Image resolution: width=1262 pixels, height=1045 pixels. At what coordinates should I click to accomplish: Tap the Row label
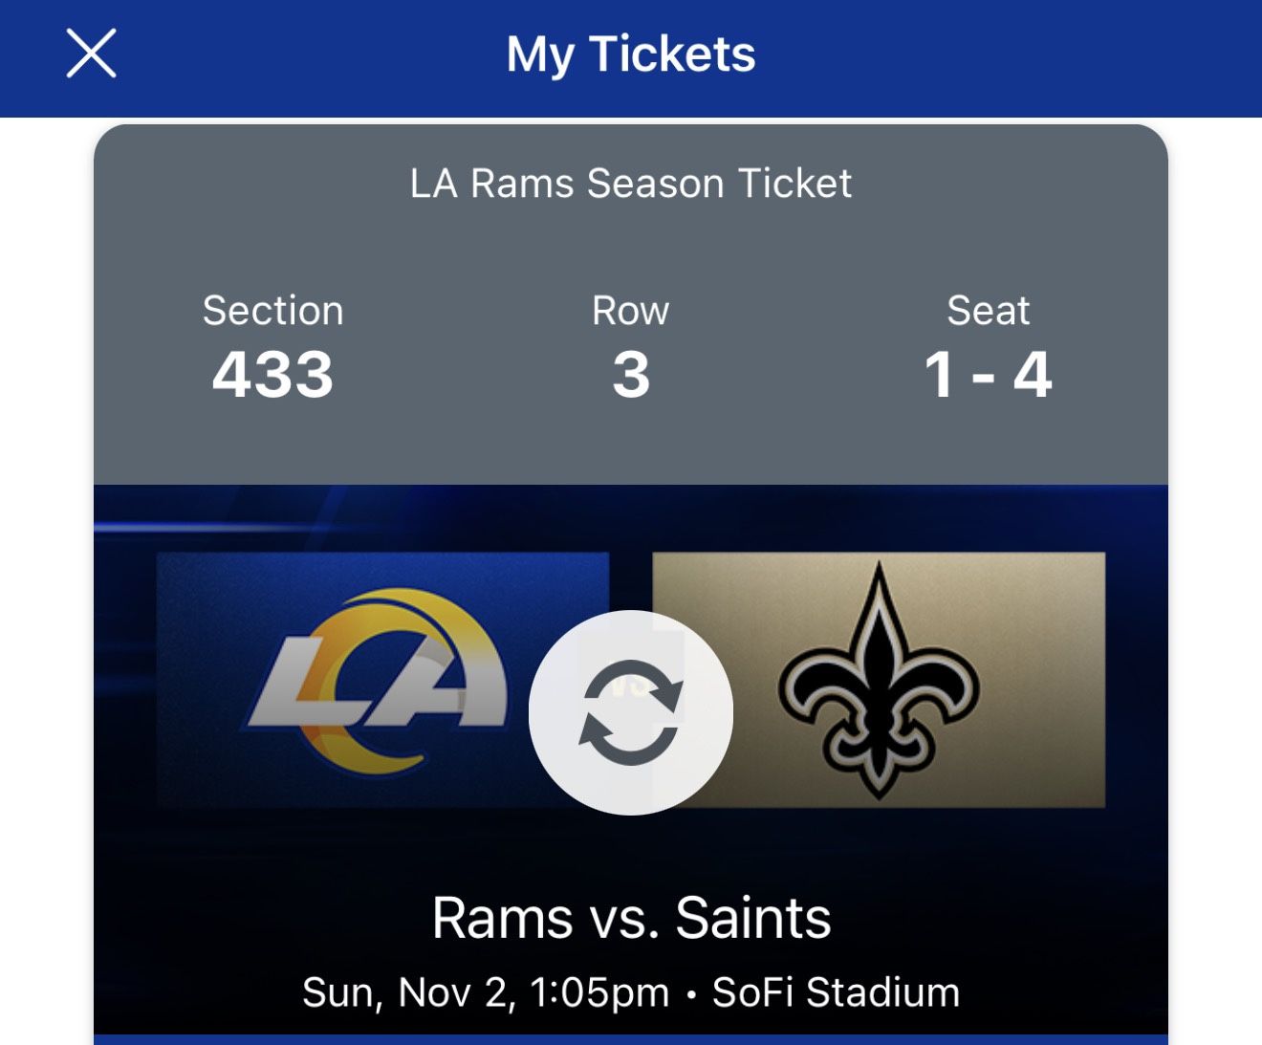click(x=631, y=311)
